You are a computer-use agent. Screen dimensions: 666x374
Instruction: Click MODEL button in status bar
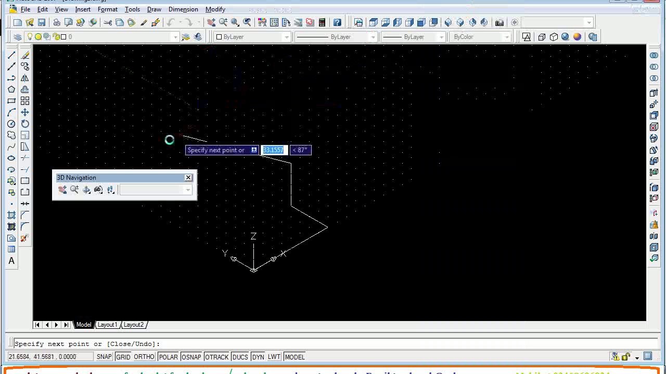[x=294, y=357]
